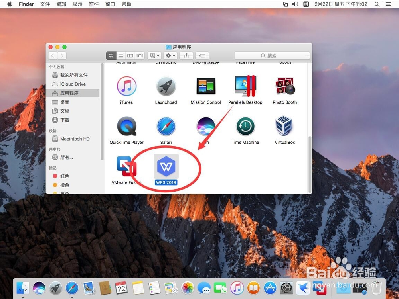Open Mail from the Dock
Screen dimensions: 399x299
89,288
